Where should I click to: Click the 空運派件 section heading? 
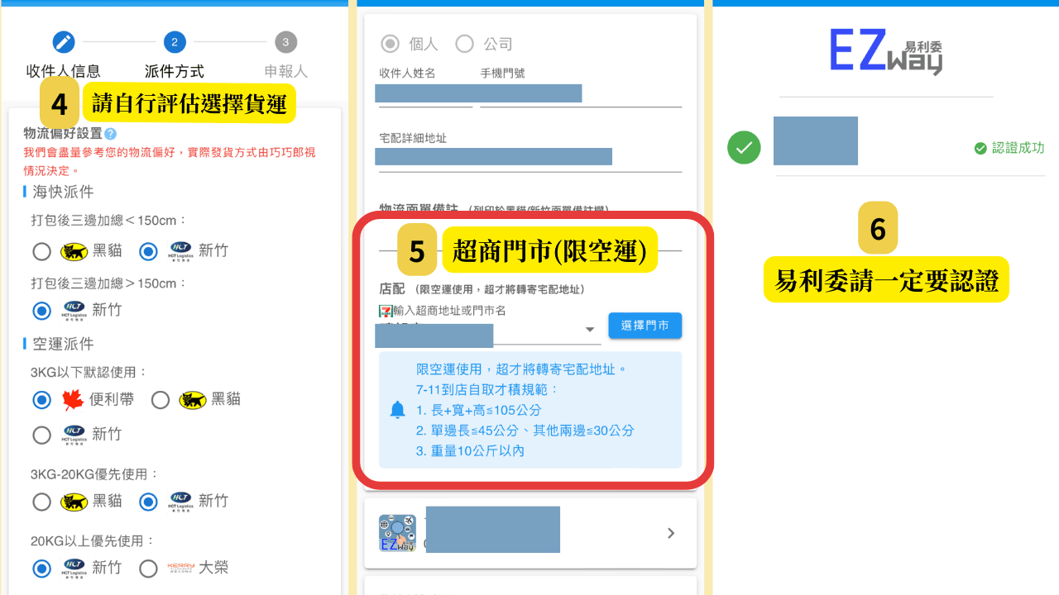pyautogui.click(x=63, y=345)
